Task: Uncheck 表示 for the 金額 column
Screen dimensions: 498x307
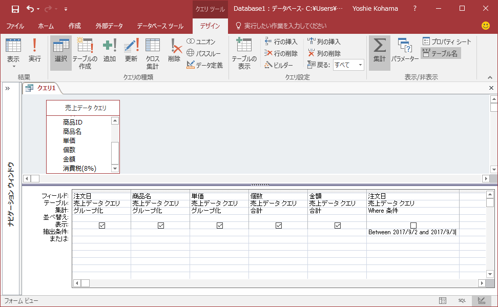Action: [338, 226]
